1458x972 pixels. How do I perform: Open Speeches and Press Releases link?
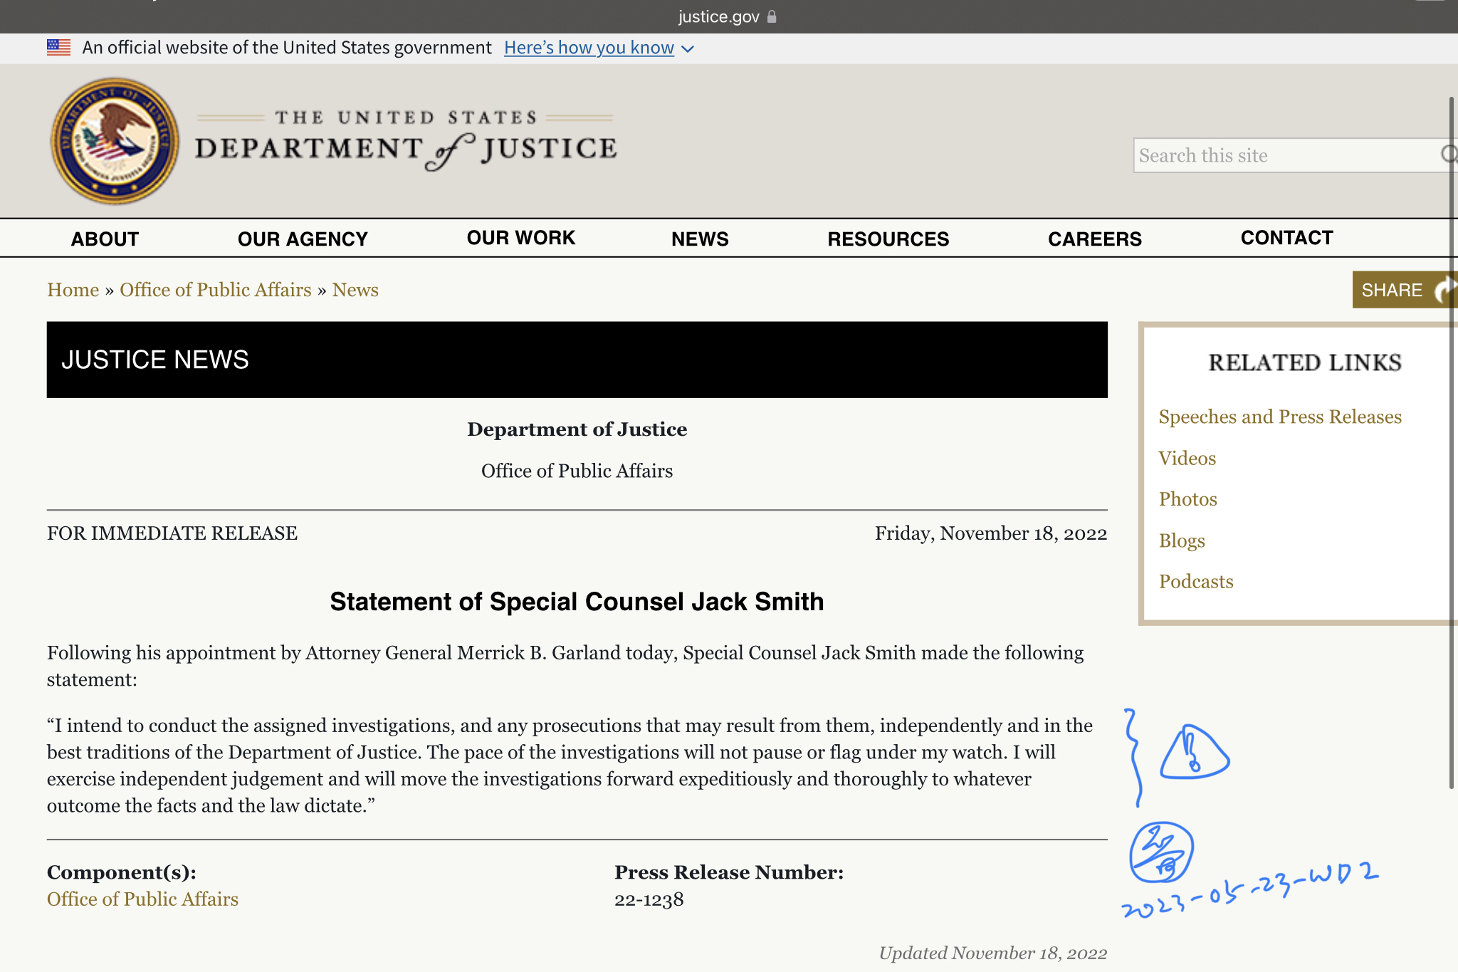1279,417
